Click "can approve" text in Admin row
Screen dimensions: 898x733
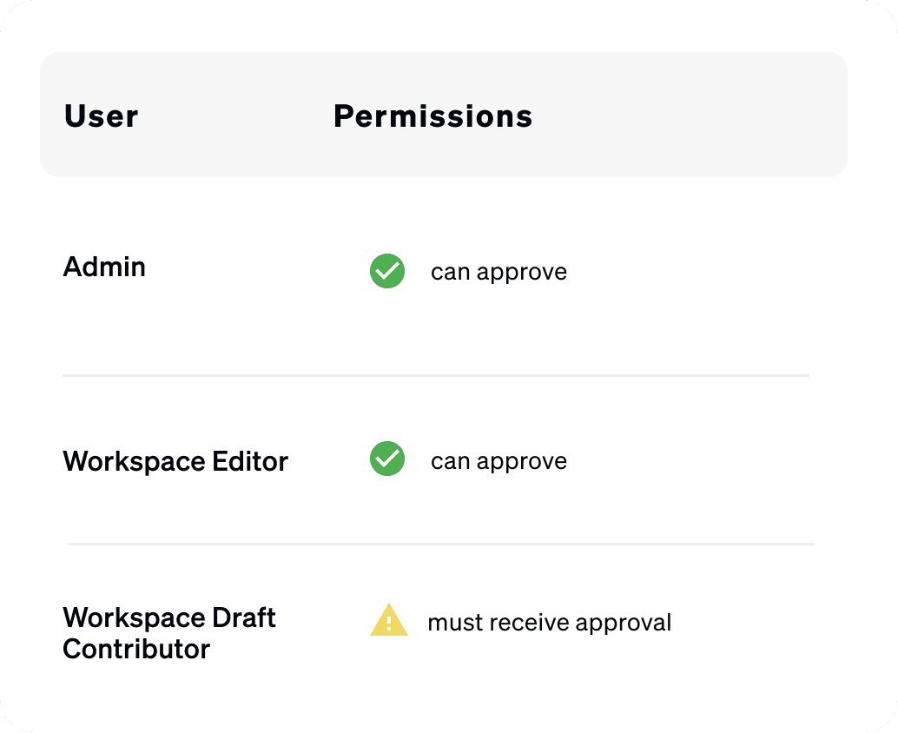point(499,272)
